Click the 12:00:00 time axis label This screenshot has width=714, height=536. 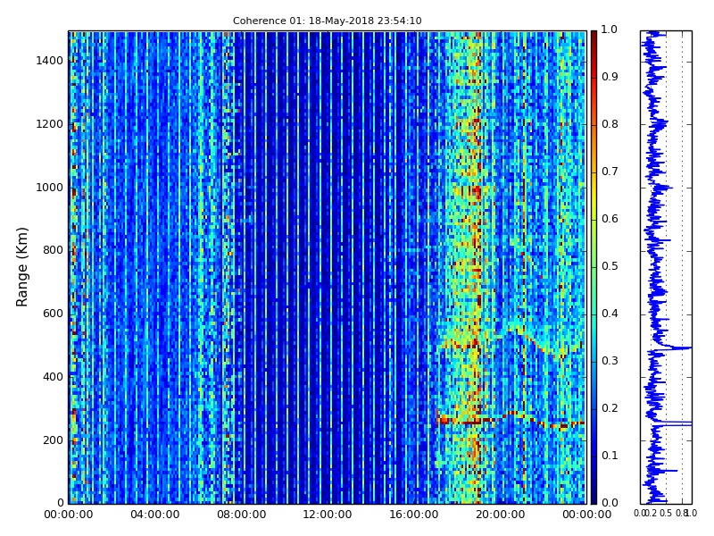[327, 515]
